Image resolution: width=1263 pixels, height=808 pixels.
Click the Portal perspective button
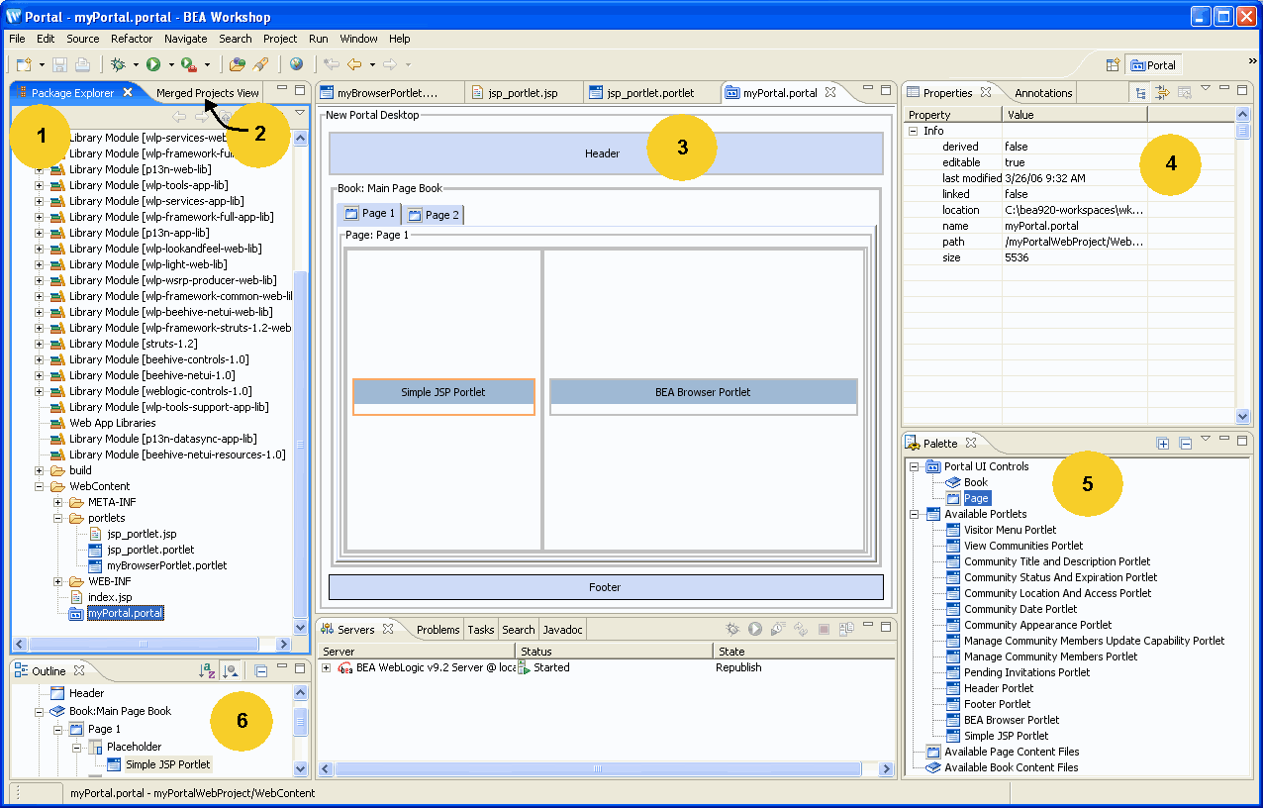point(1153,65)
